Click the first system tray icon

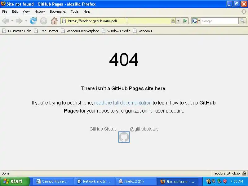208,181
